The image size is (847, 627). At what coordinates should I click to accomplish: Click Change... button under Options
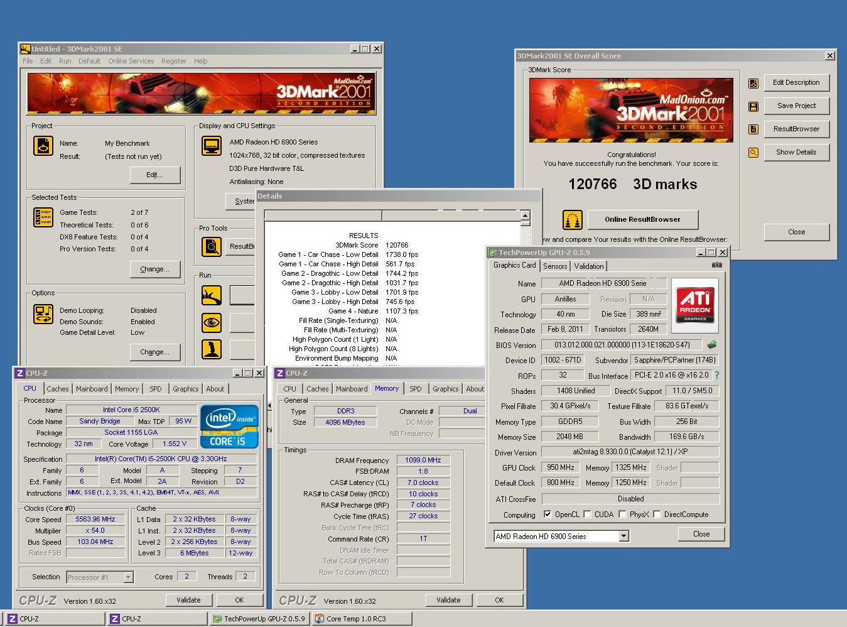[154, 352]
